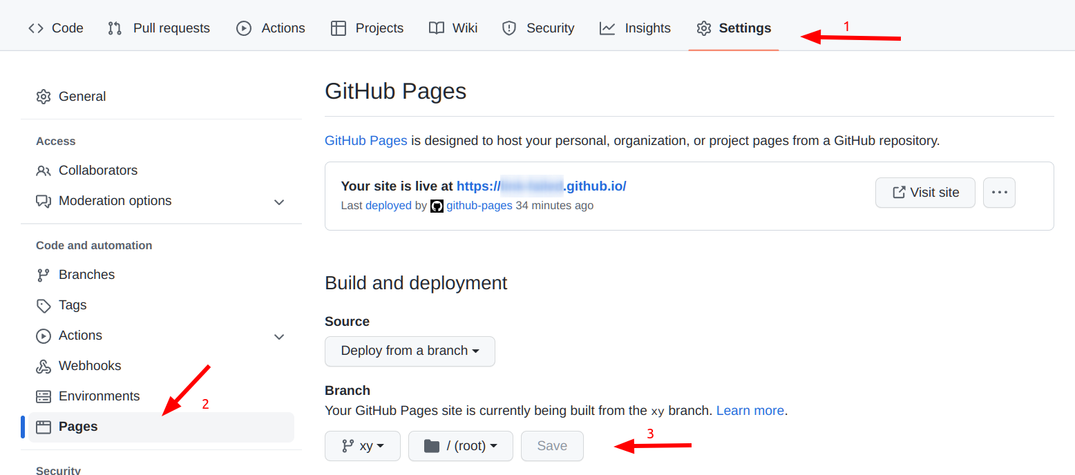Open Branches settings in sidebar
The width and height of the screenshot is (1075, 475).
[161, 275]
